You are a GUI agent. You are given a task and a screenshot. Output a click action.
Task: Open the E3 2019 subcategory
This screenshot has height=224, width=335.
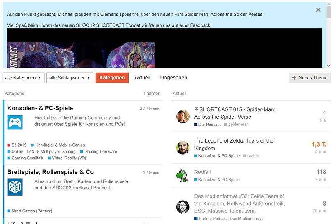pyautogui.click(x=17, y=145)
